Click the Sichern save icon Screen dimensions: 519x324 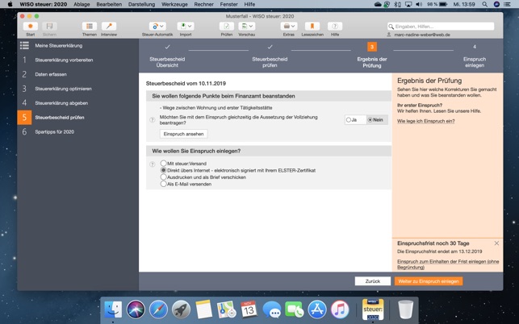click(x=49, y=26)
